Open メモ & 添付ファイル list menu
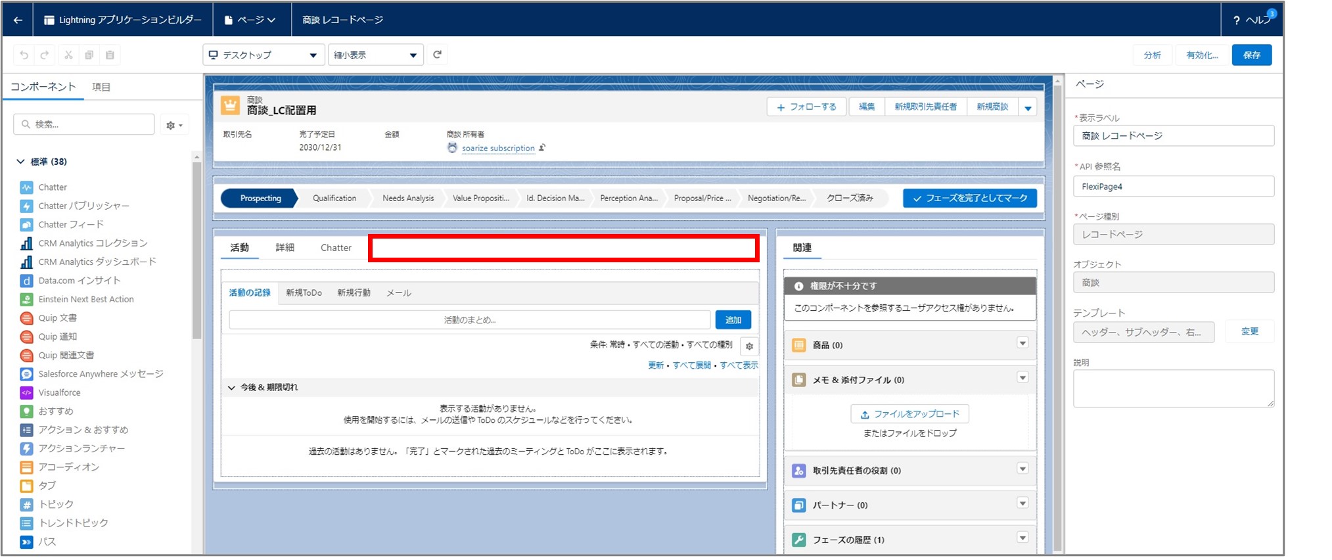The image size is (1332, 560). pyautogui.click(x=1022, y=377)
